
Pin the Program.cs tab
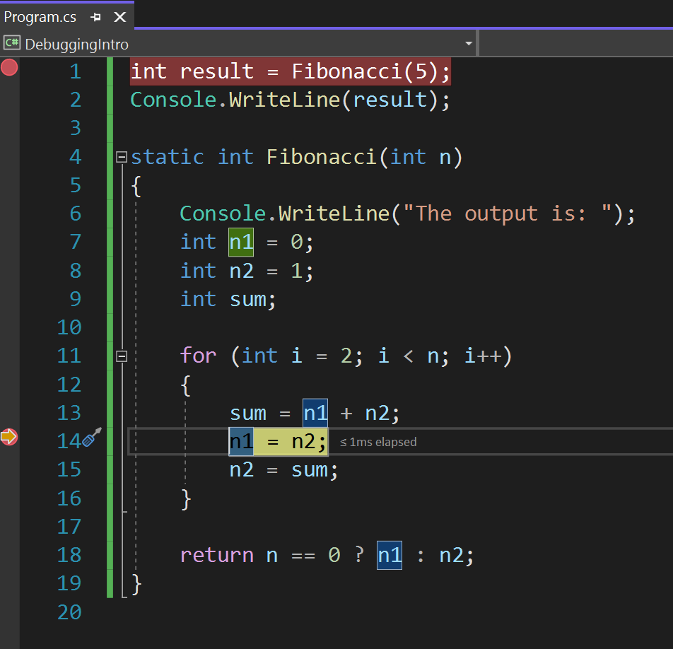(95, 17)
